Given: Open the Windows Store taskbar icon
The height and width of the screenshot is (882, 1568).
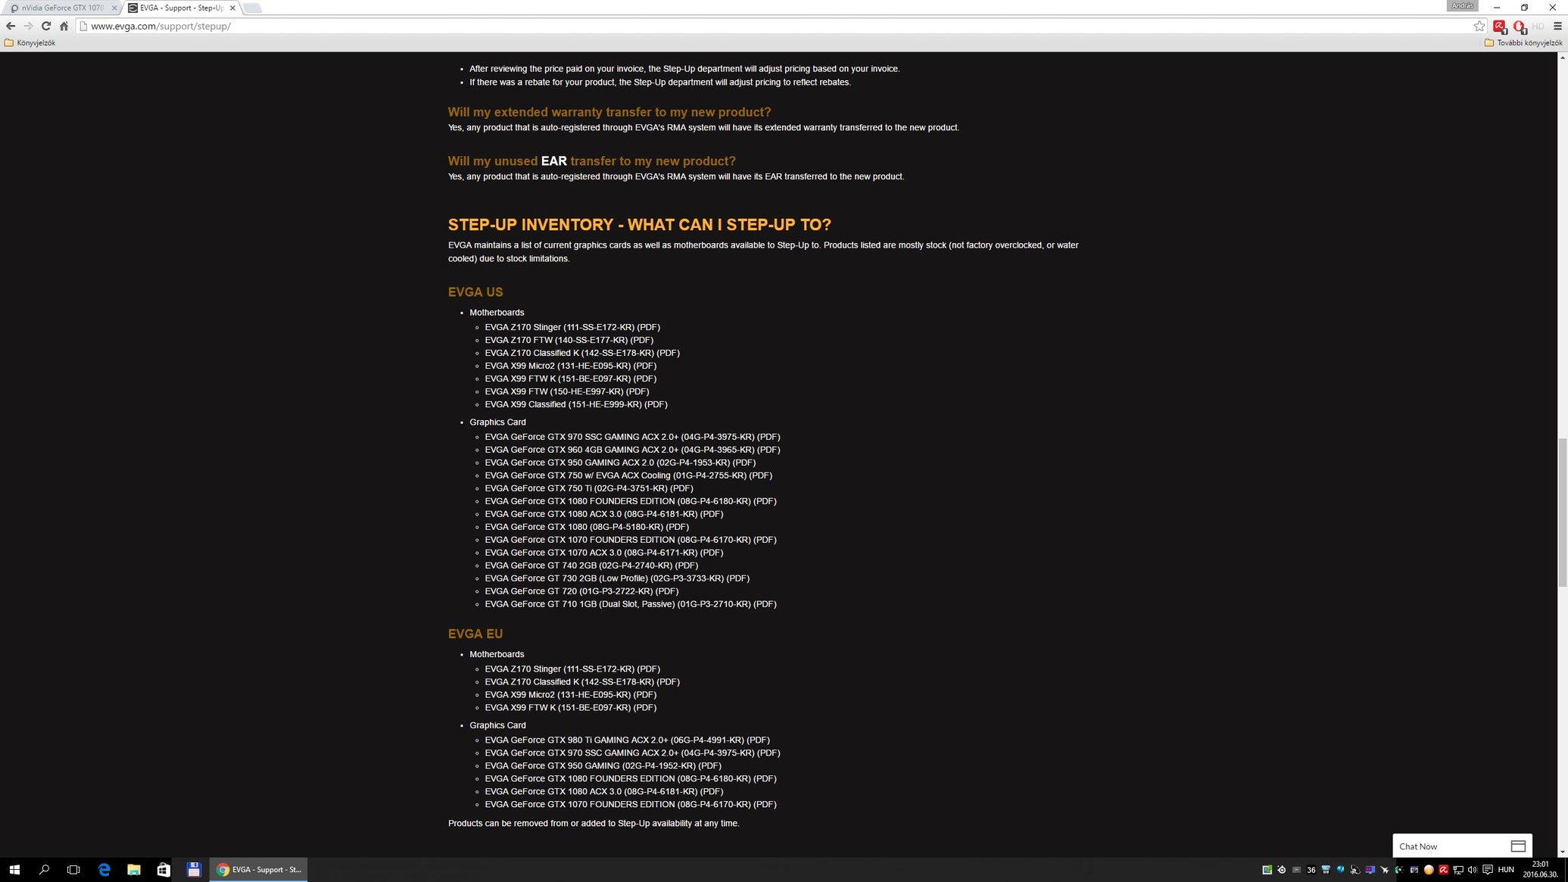Looking at the screenshot, I should [x=164, y=869].
